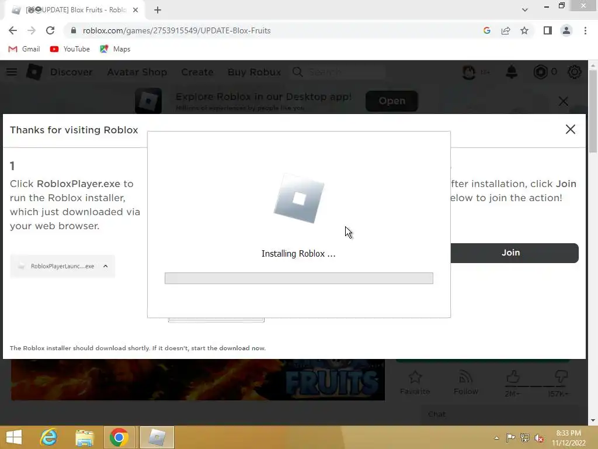The height and width of the screenshot is (449, 598).
Task: Open Internet Explorer from the taskbar
Action: (x=49, y=437)
